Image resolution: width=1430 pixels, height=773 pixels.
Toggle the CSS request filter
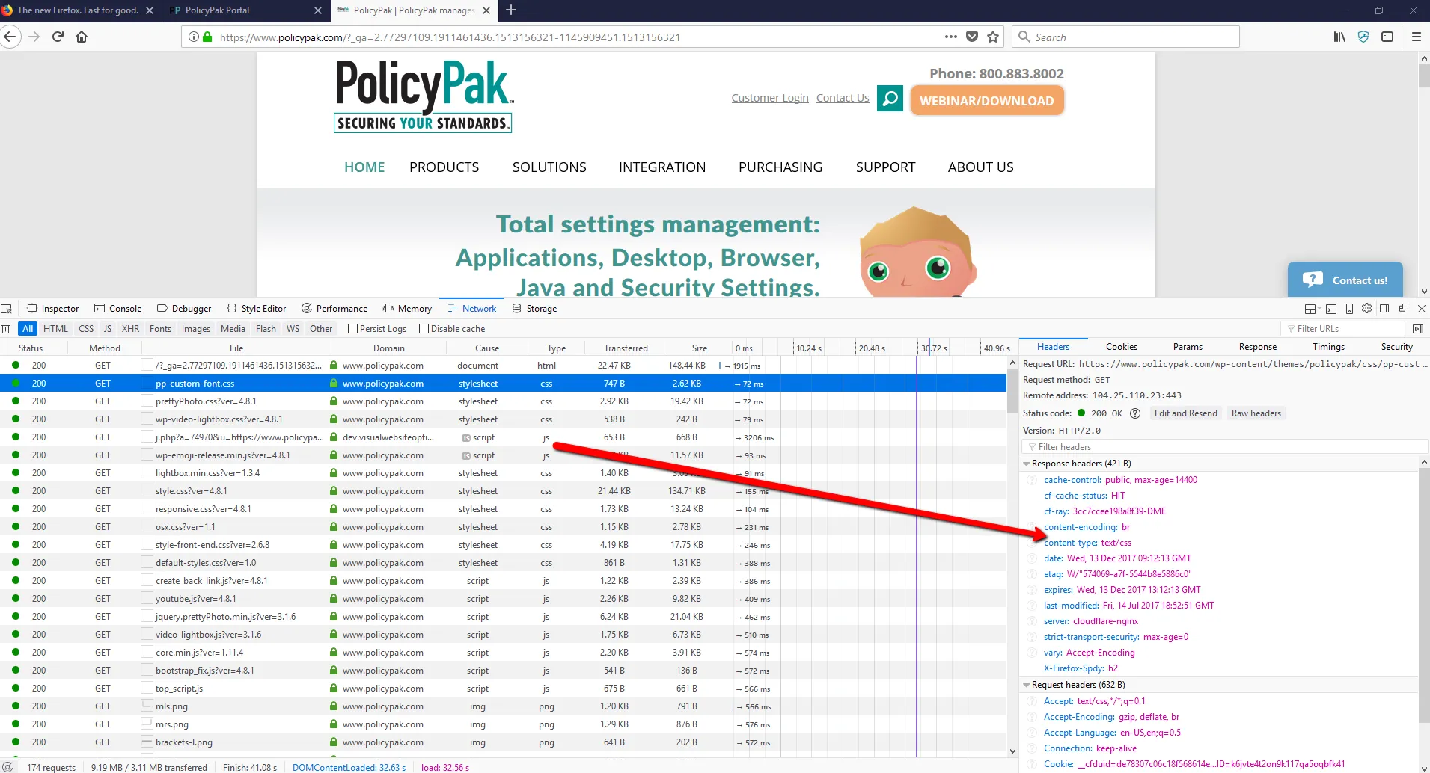click(x=86, y=329)
